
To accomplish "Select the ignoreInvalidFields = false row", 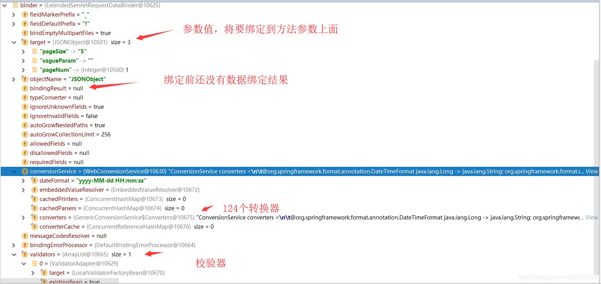I will [x=300, y=116].
